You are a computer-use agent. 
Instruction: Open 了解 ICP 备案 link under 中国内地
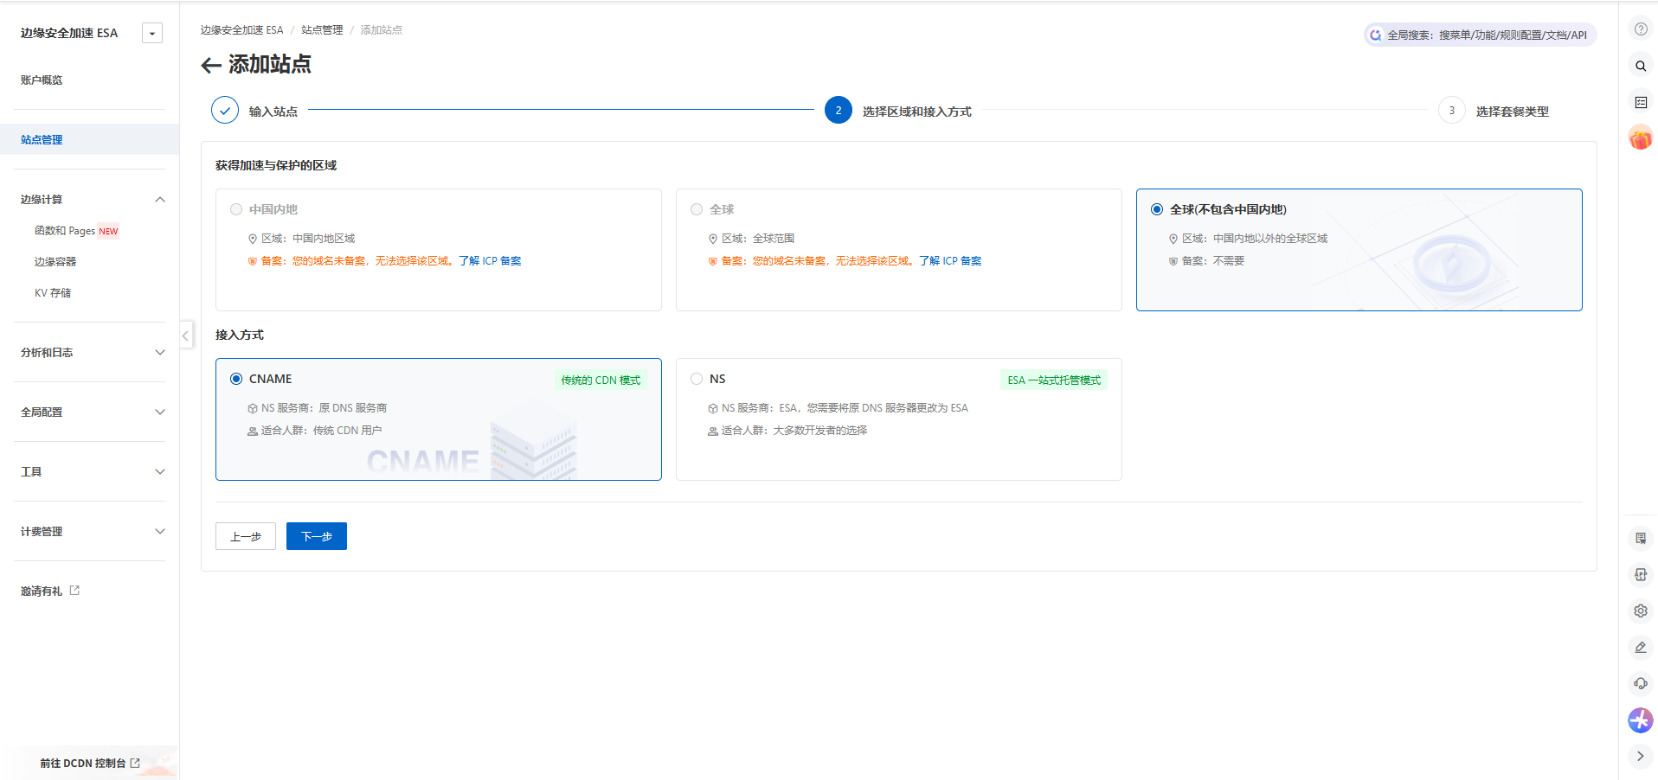click(x=490, y=261)
